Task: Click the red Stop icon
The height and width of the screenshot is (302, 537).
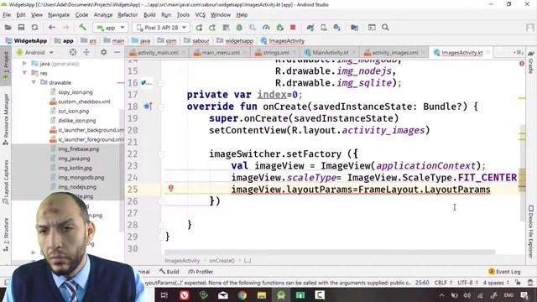Action: coord(293,28)
